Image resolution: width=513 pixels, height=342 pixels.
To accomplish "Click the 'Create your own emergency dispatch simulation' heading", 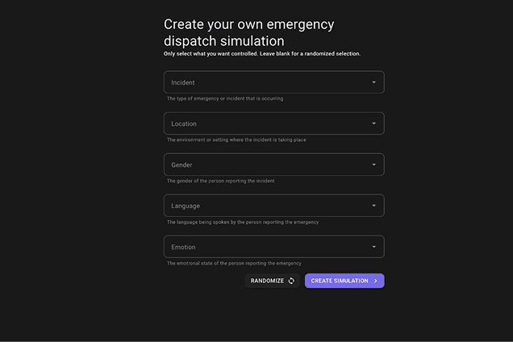I will coord(248,32).
